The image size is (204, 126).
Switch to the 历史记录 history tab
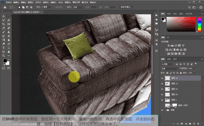pyautogui.click(x=189, y=14)
